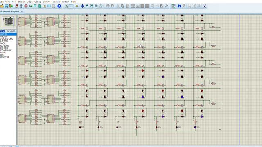This screenshot has height=147, width=262.
Task: Select ARDUINO UNO in the devices list
Action: 7,39
